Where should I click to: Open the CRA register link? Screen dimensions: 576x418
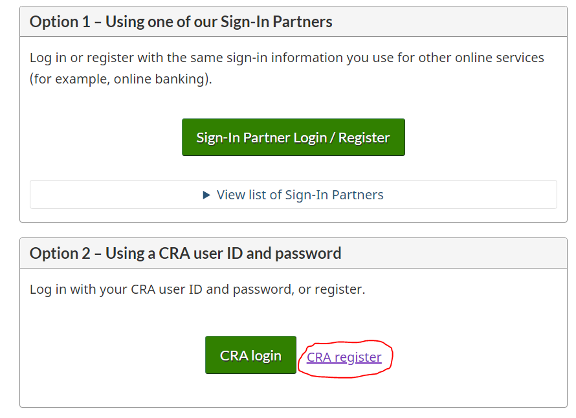(x=344, y=357)
